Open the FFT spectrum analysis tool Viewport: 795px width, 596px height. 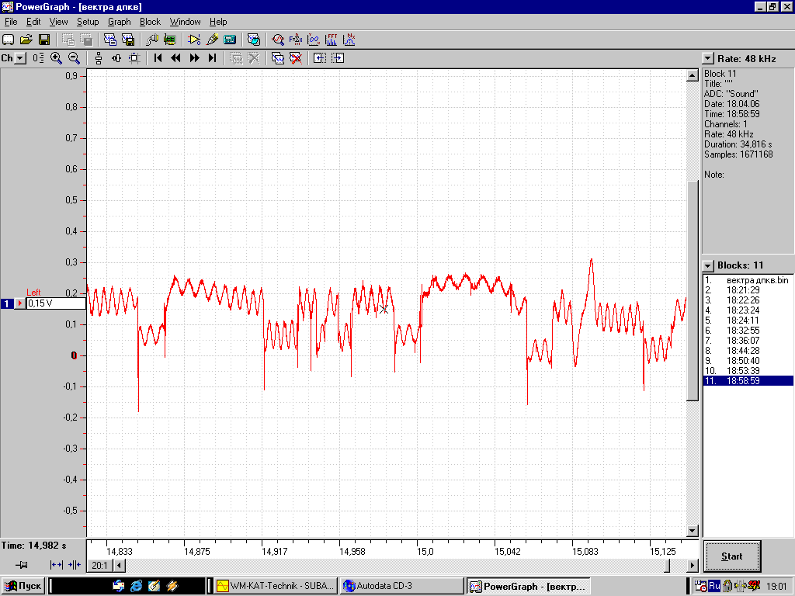click(x=332, y=40)
